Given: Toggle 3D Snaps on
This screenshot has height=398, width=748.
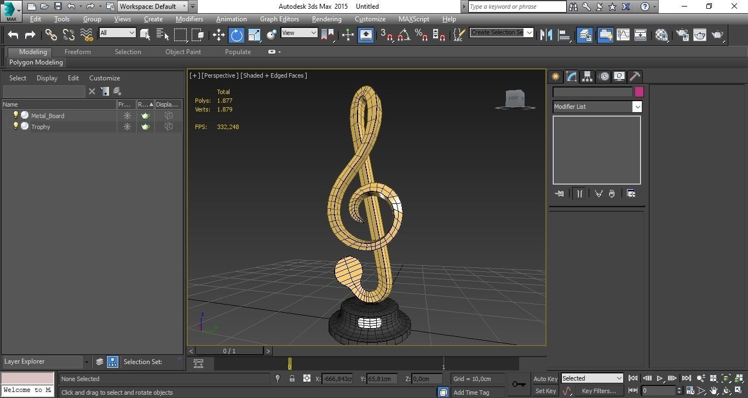Looking at the screenshot, I should click(386, 34).
